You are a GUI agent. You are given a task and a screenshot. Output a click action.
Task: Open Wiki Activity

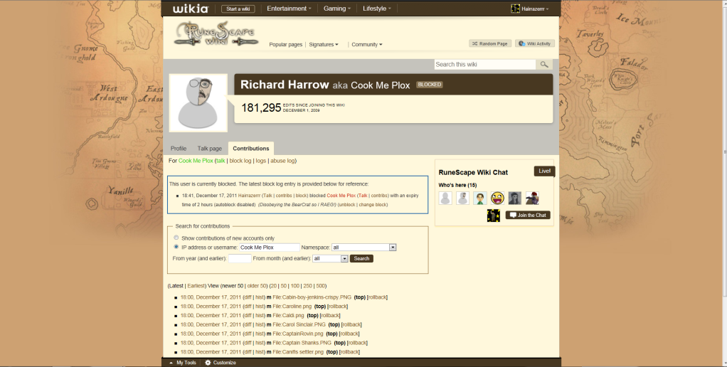pyautogui.click(x=535, y=43)
